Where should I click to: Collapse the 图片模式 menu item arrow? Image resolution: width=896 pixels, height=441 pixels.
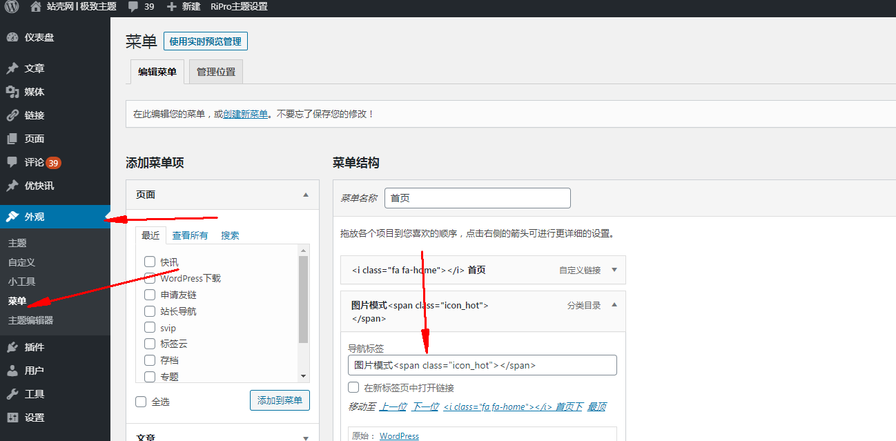(x=614, y=305)
